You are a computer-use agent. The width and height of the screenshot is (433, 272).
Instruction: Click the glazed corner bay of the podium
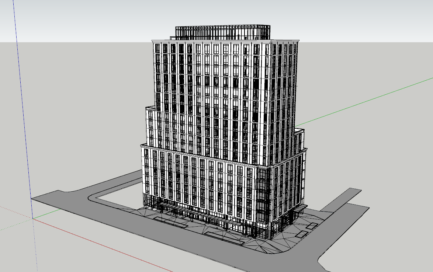pos(263,195)
